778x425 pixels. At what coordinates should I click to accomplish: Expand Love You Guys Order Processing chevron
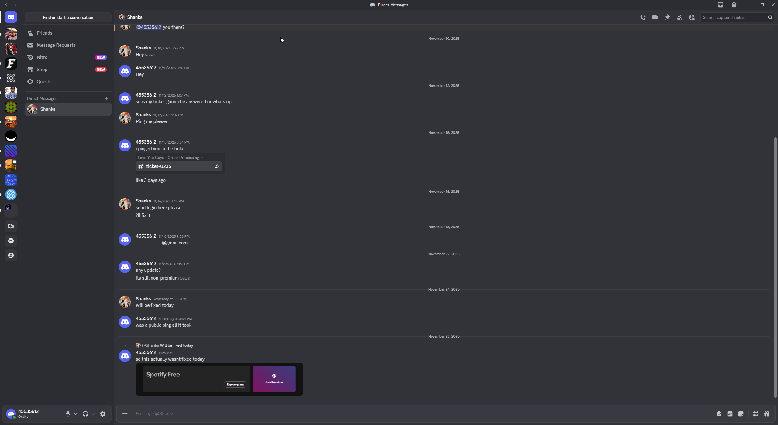click(202, 158)
